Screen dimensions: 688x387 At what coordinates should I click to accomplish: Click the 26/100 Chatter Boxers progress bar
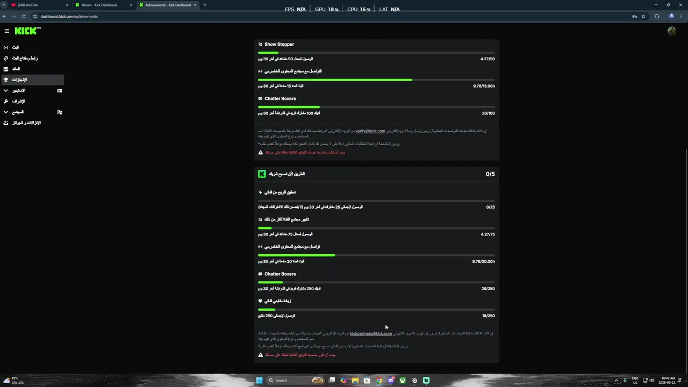tap(376, 107)
